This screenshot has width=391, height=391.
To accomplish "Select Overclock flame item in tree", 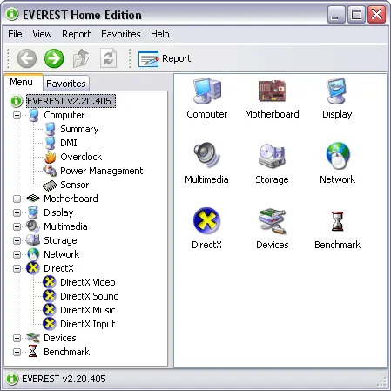I will [x=81, y=157].
